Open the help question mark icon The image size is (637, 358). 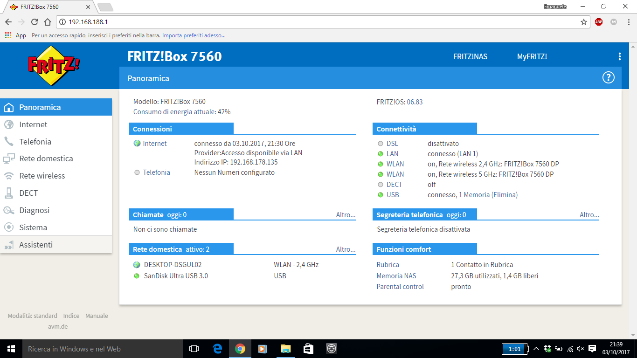[609, 78]
